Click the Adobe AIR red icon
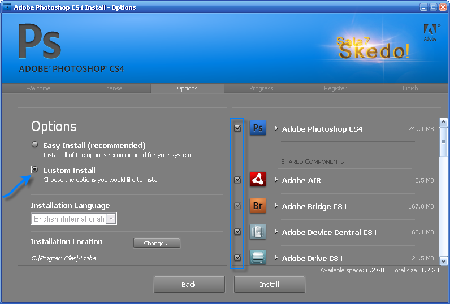This screenshot has height=304, width=450. pos(258,179)
